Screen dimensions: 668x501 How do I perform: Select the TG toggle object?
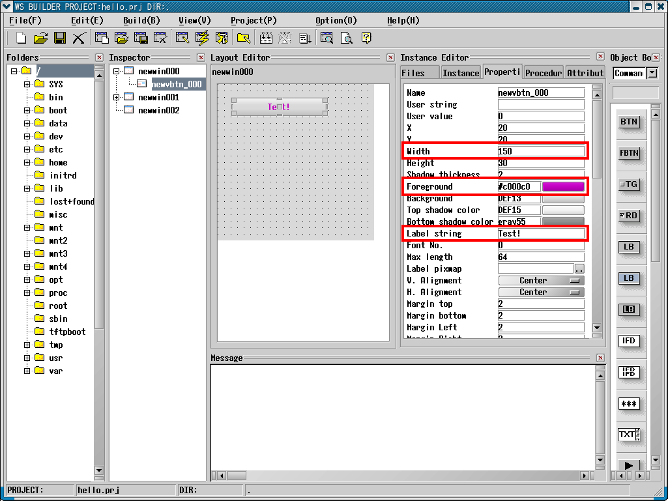click(629, 184)
